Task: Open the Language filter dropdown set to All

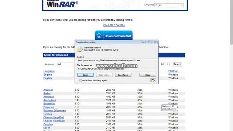Action: (x=66, y=64)
